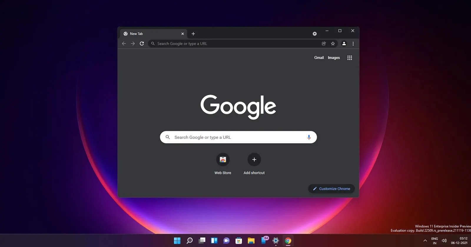471x247 pixels.
Task: Click the Add shortcut plus icon
Action: (254, 160)
